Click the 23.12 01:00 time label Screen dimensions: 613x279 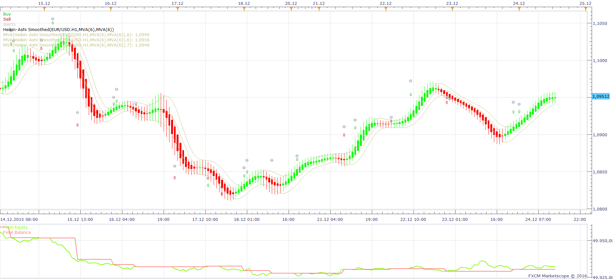[x=455, y=220]
